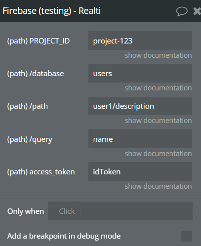Click the (path) access_token label

pyautogui.click(x=41, y=172)
